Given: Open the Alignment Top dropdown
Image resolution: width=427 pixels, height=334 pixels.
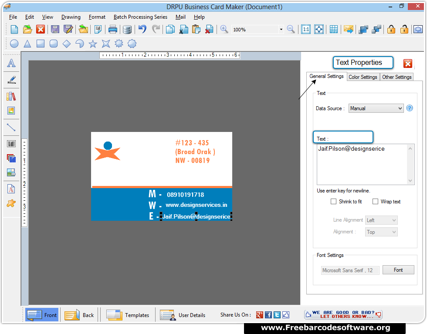Looking at the screenshot, I should tap(381, 232).
